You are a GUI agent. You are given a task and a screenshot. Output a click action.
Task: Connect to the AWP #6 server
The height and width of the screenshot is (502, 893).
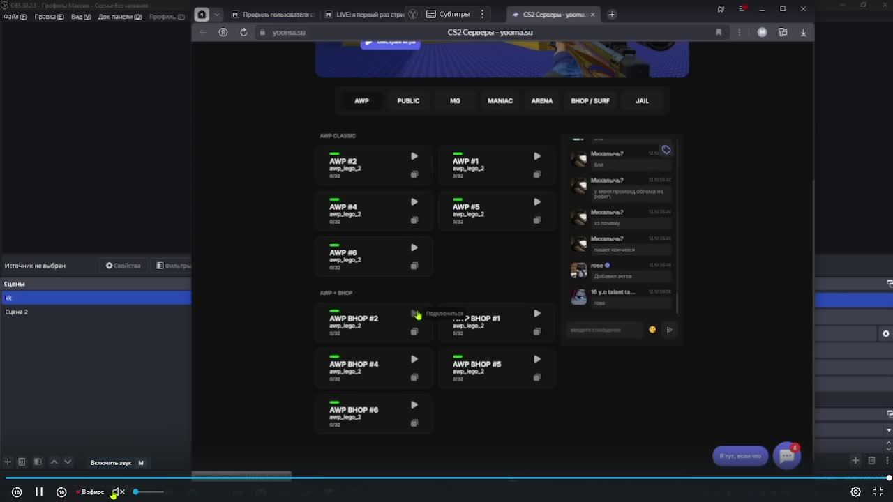(414, 248)
